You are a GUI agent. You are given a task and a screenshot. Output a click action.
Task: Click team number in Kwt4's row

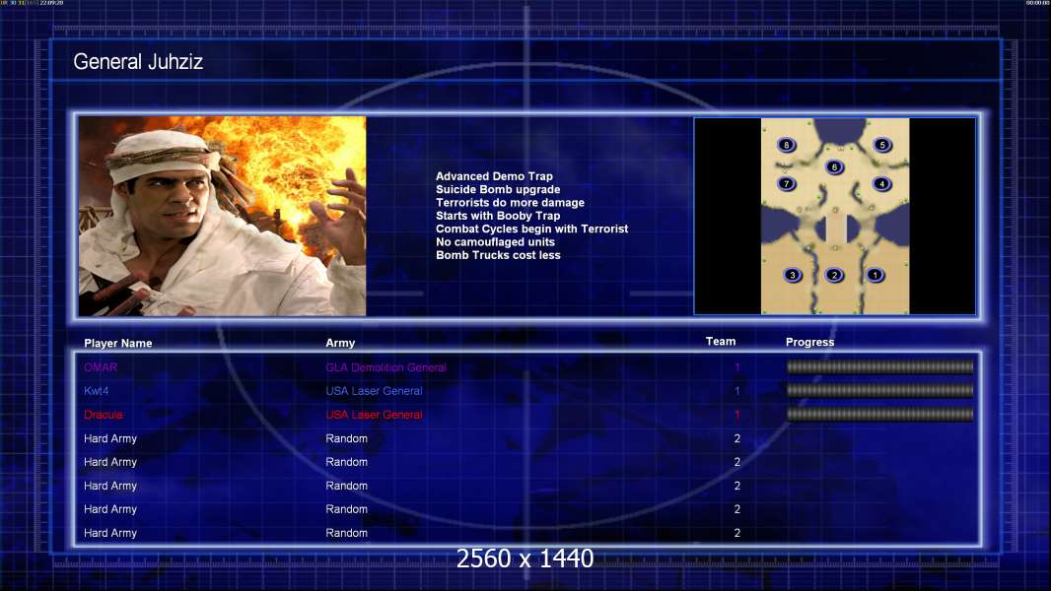[736, 391]
